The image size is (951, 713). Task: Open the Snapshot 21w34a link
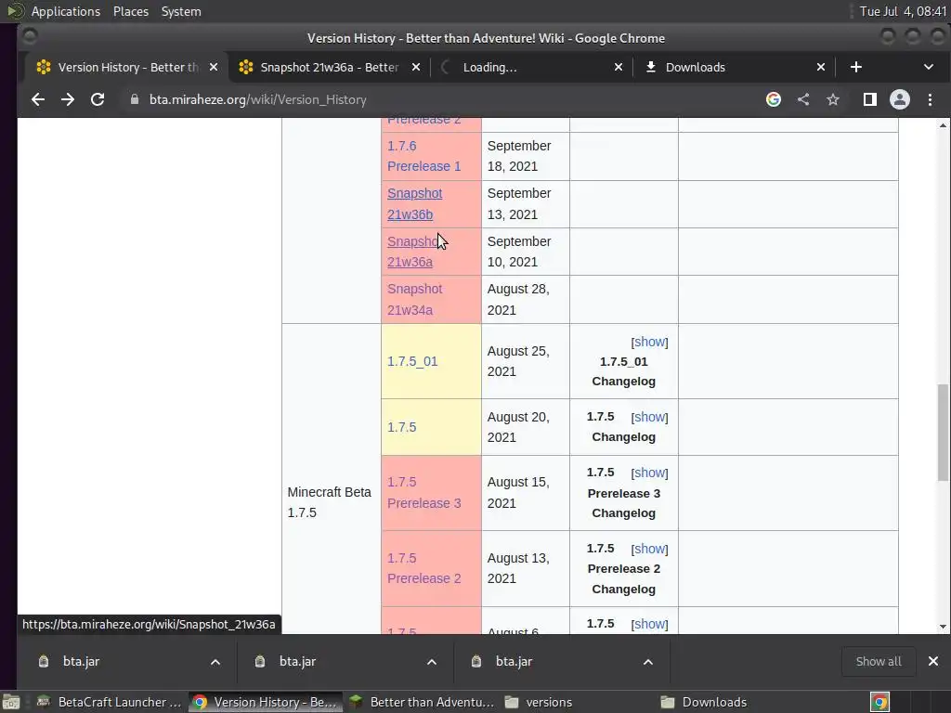click(x=415, y=300)
